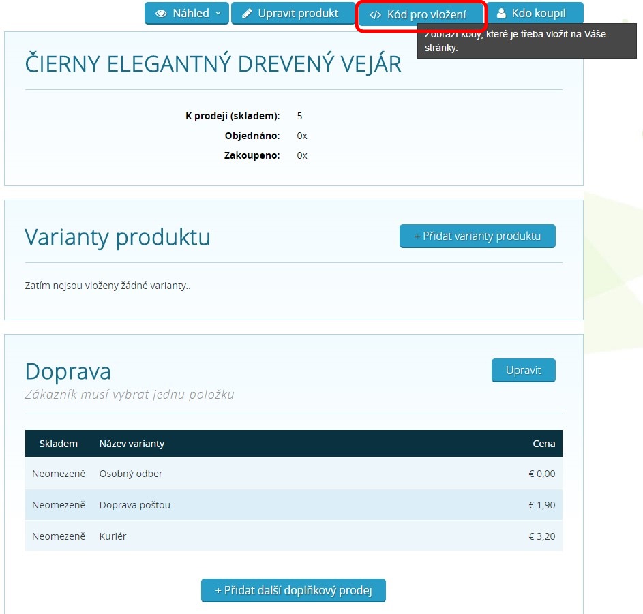Click Přidat varianty produktu button

[477, 236]
